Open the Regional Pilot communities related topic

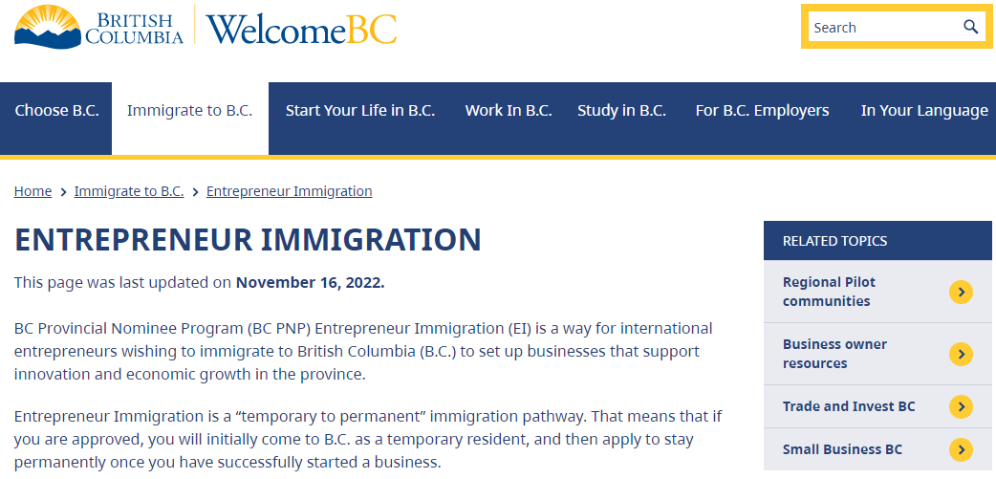[877, 292]
